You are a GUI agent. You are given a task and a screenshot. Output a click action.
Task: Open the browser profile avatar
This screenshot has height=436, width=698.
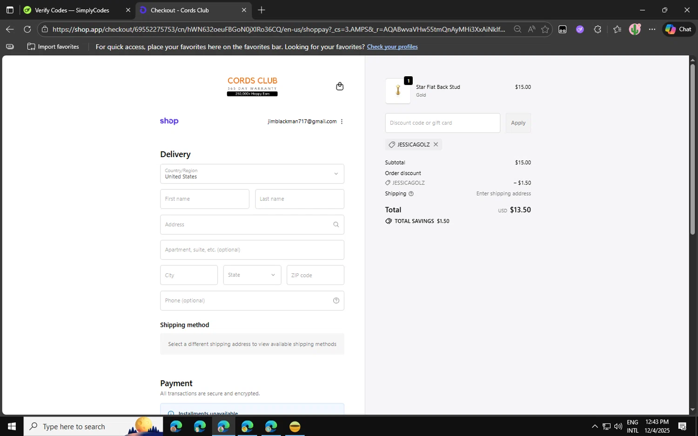coord(635,29)
